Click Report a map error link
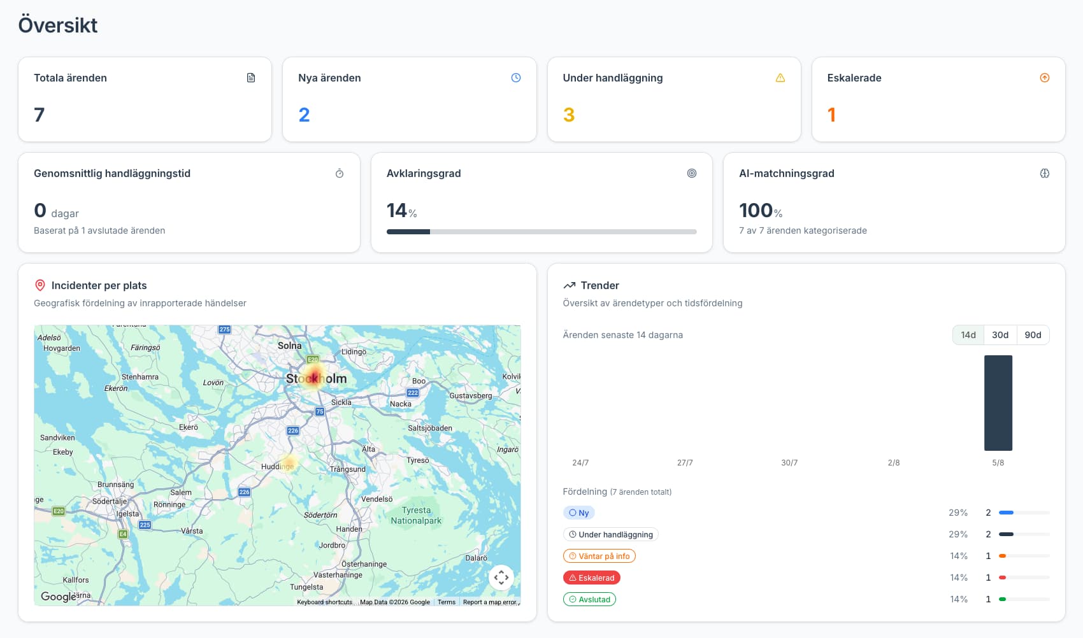Image resolution: width=1083 pixels, height=638 pixels. coord(490,602)
